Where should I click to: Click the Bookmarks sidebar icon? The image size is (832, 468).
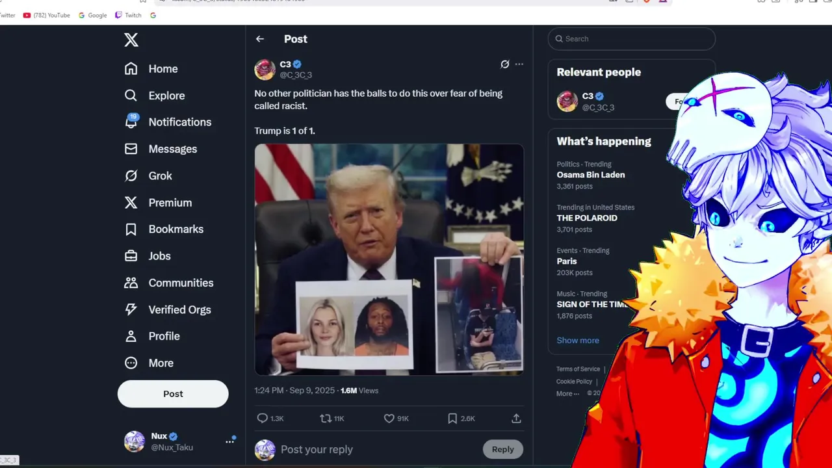pyautogui.click(x=131, y=229)
